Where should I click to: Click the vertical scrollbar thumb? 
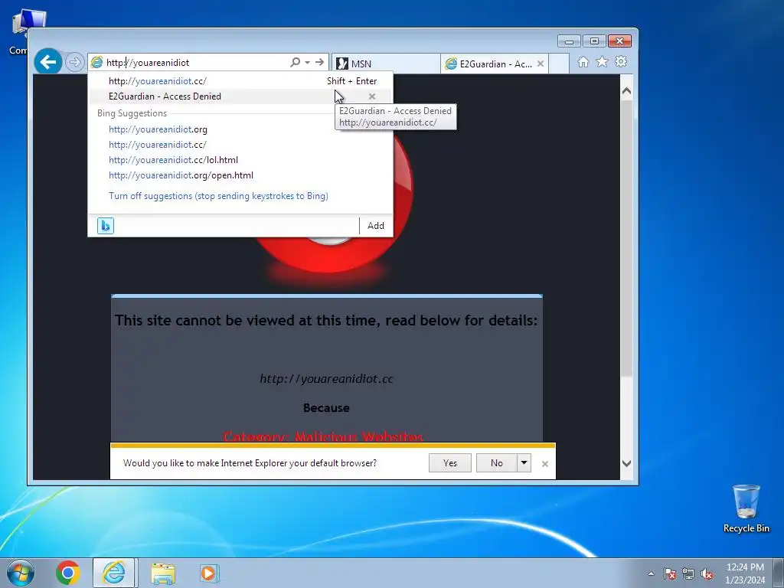[x=626, y=239]
